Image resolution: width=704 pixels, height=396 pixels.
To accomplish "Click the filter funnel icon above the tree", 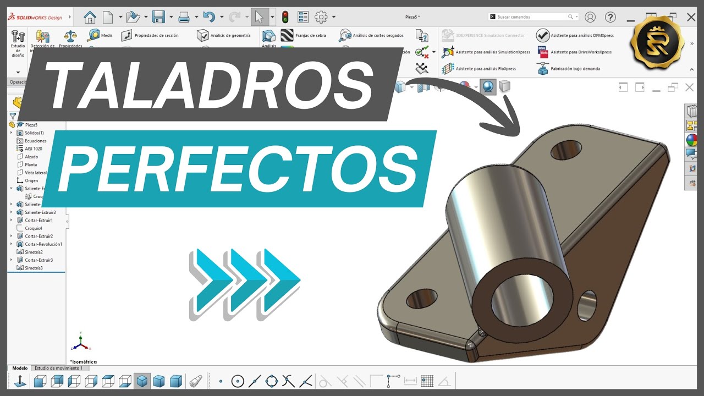I will (x=13, y=116).
